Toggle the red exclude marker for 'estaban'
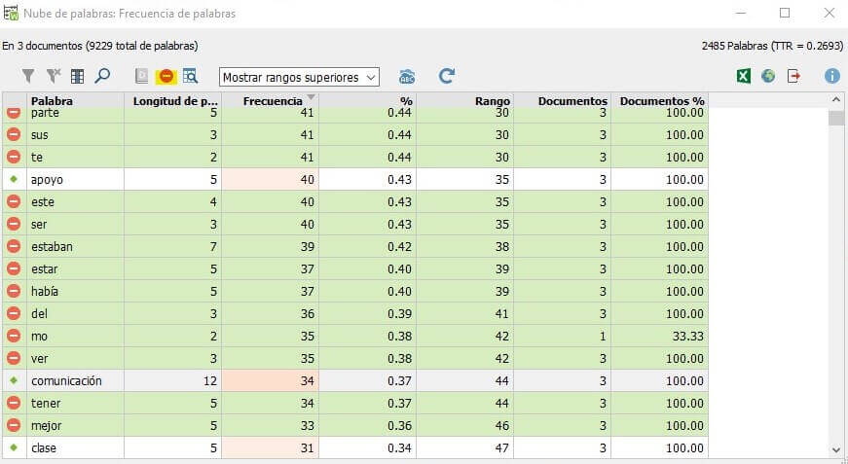 point(14,246)
